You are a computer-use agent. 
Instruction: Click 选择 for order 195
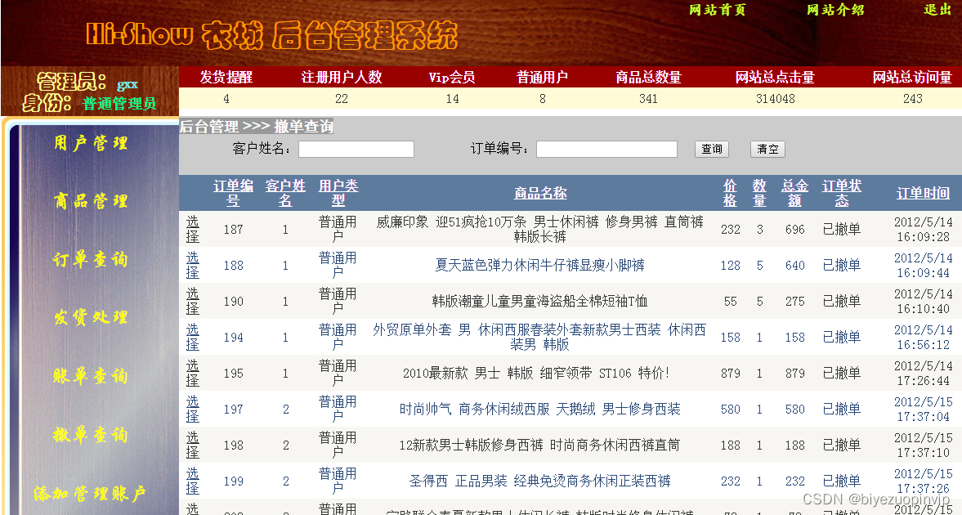tap(193, 373)
